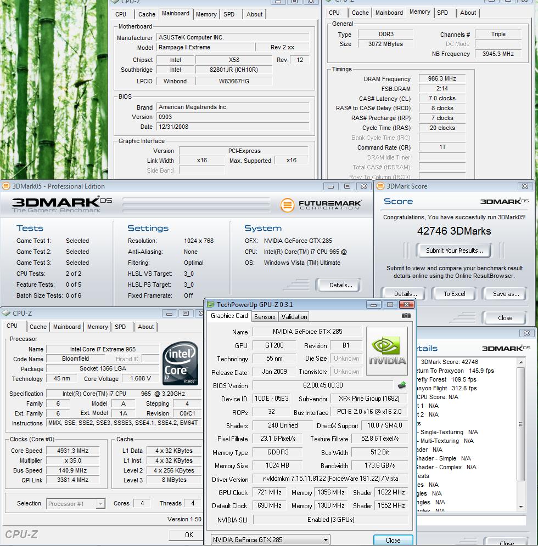This screenshot has width=538, height=546.
Task: Click the orange Futuremark logo icon
Action: [x=287, y=205]
